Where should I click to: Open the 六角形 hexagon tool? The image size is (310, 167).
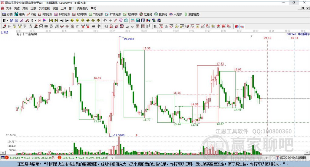(x=176, y=14)
